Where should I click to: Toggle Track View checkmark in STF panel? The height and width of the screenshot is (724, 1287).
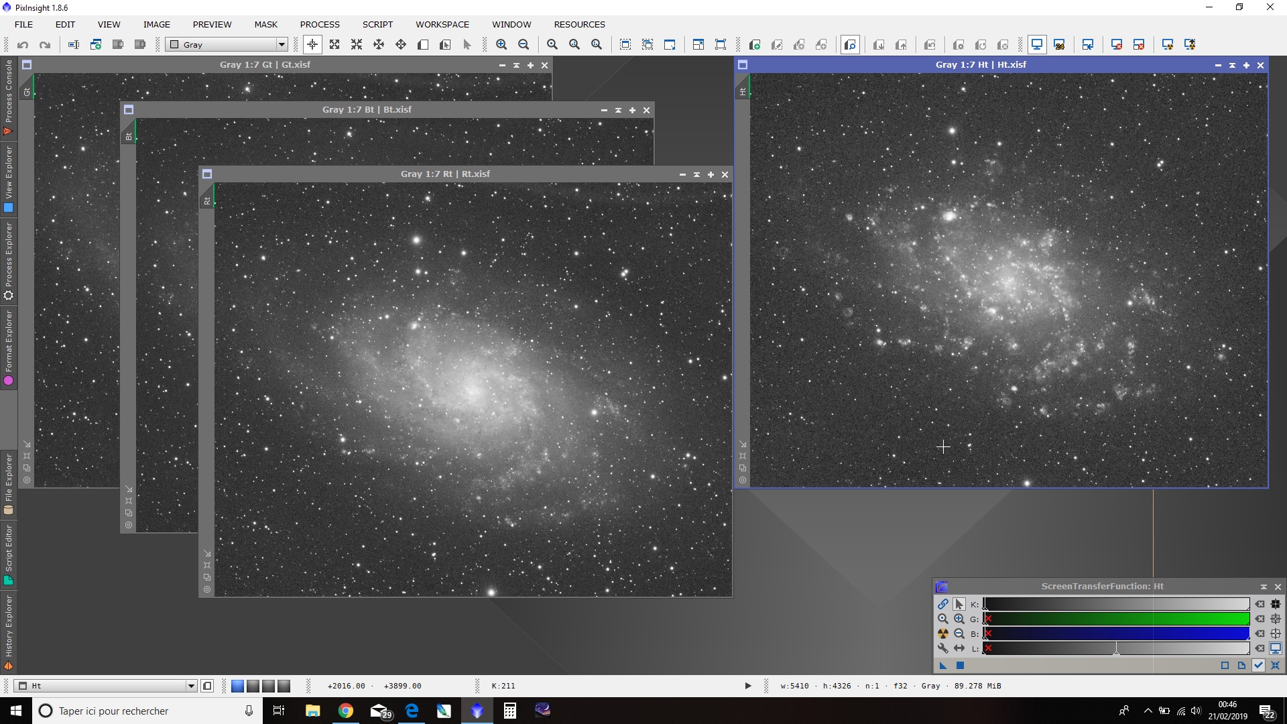pos(1259,666)
